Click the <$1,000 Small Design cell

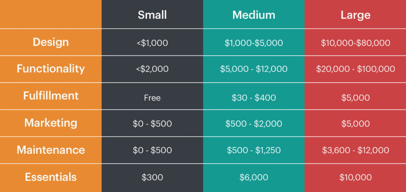pyautogui.click(x=152, y=43)
